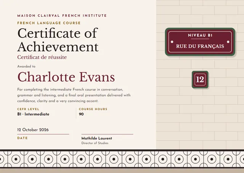Image resolution: width=244 pixels, height=173 pixels.
Task: Select the 'CEFR LEVEL' label
Action: [28, 109]
